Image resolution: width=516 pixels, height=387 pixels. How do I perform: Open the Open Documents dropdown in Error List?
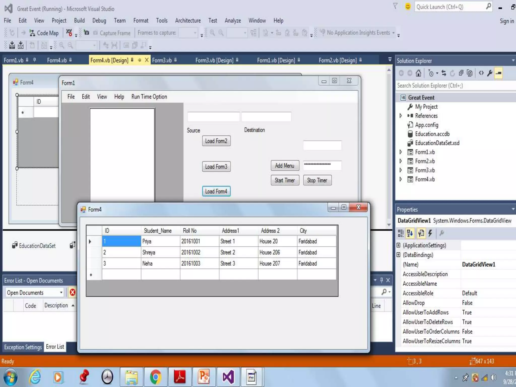(61, 293)
